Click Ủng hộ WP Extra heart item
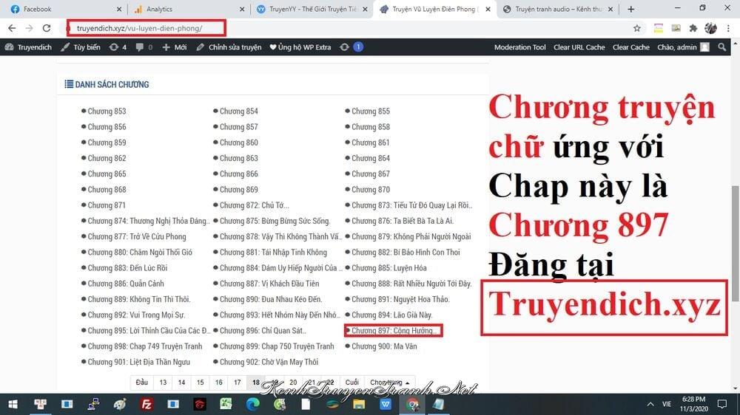 pos(300,47)
